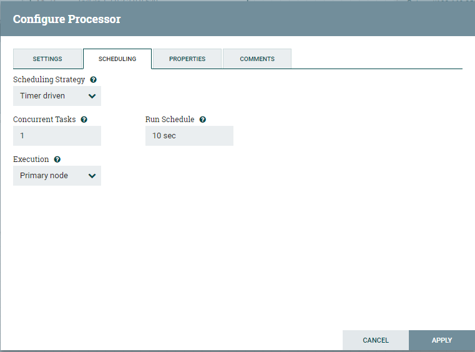Open help icon for Scheduling Strategy
This screenshot has width=475, height=352.
[93, 80]
